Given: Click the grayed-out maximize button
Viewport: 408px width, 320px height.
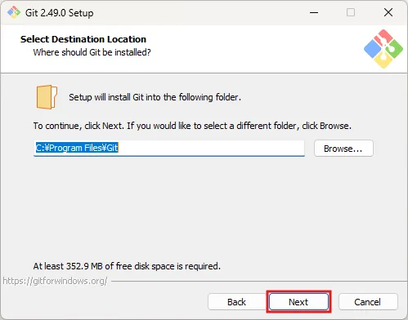Looking at the screenshot, I should 351,12.
